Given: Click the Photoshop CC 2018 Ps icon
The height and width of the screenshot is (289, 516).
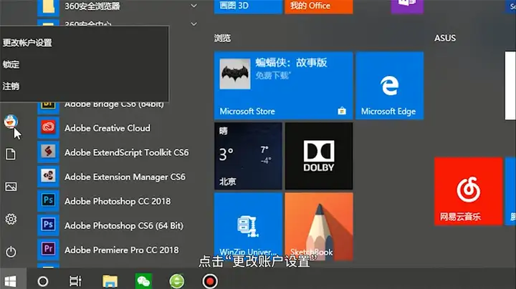Looking at the screenshot, I should point(49,200).
